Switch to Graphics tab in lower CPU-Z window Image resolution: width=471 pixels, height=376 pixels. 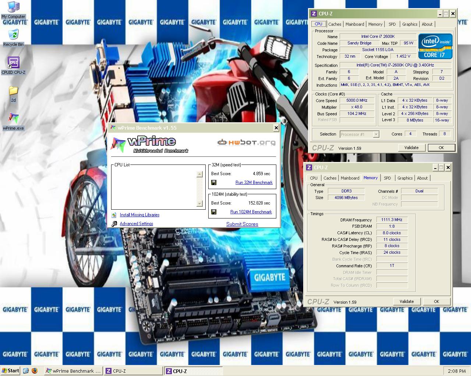(x=405, y=178)
